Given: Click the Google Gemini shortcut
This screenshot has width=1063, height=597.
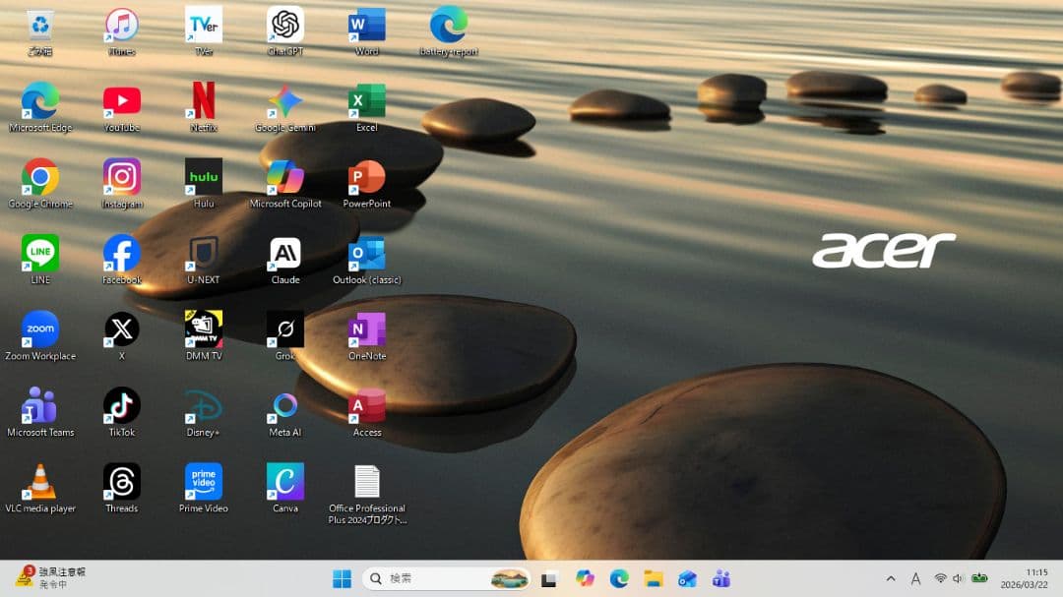Looking at the screenshot, I should (x=285, y=101).
